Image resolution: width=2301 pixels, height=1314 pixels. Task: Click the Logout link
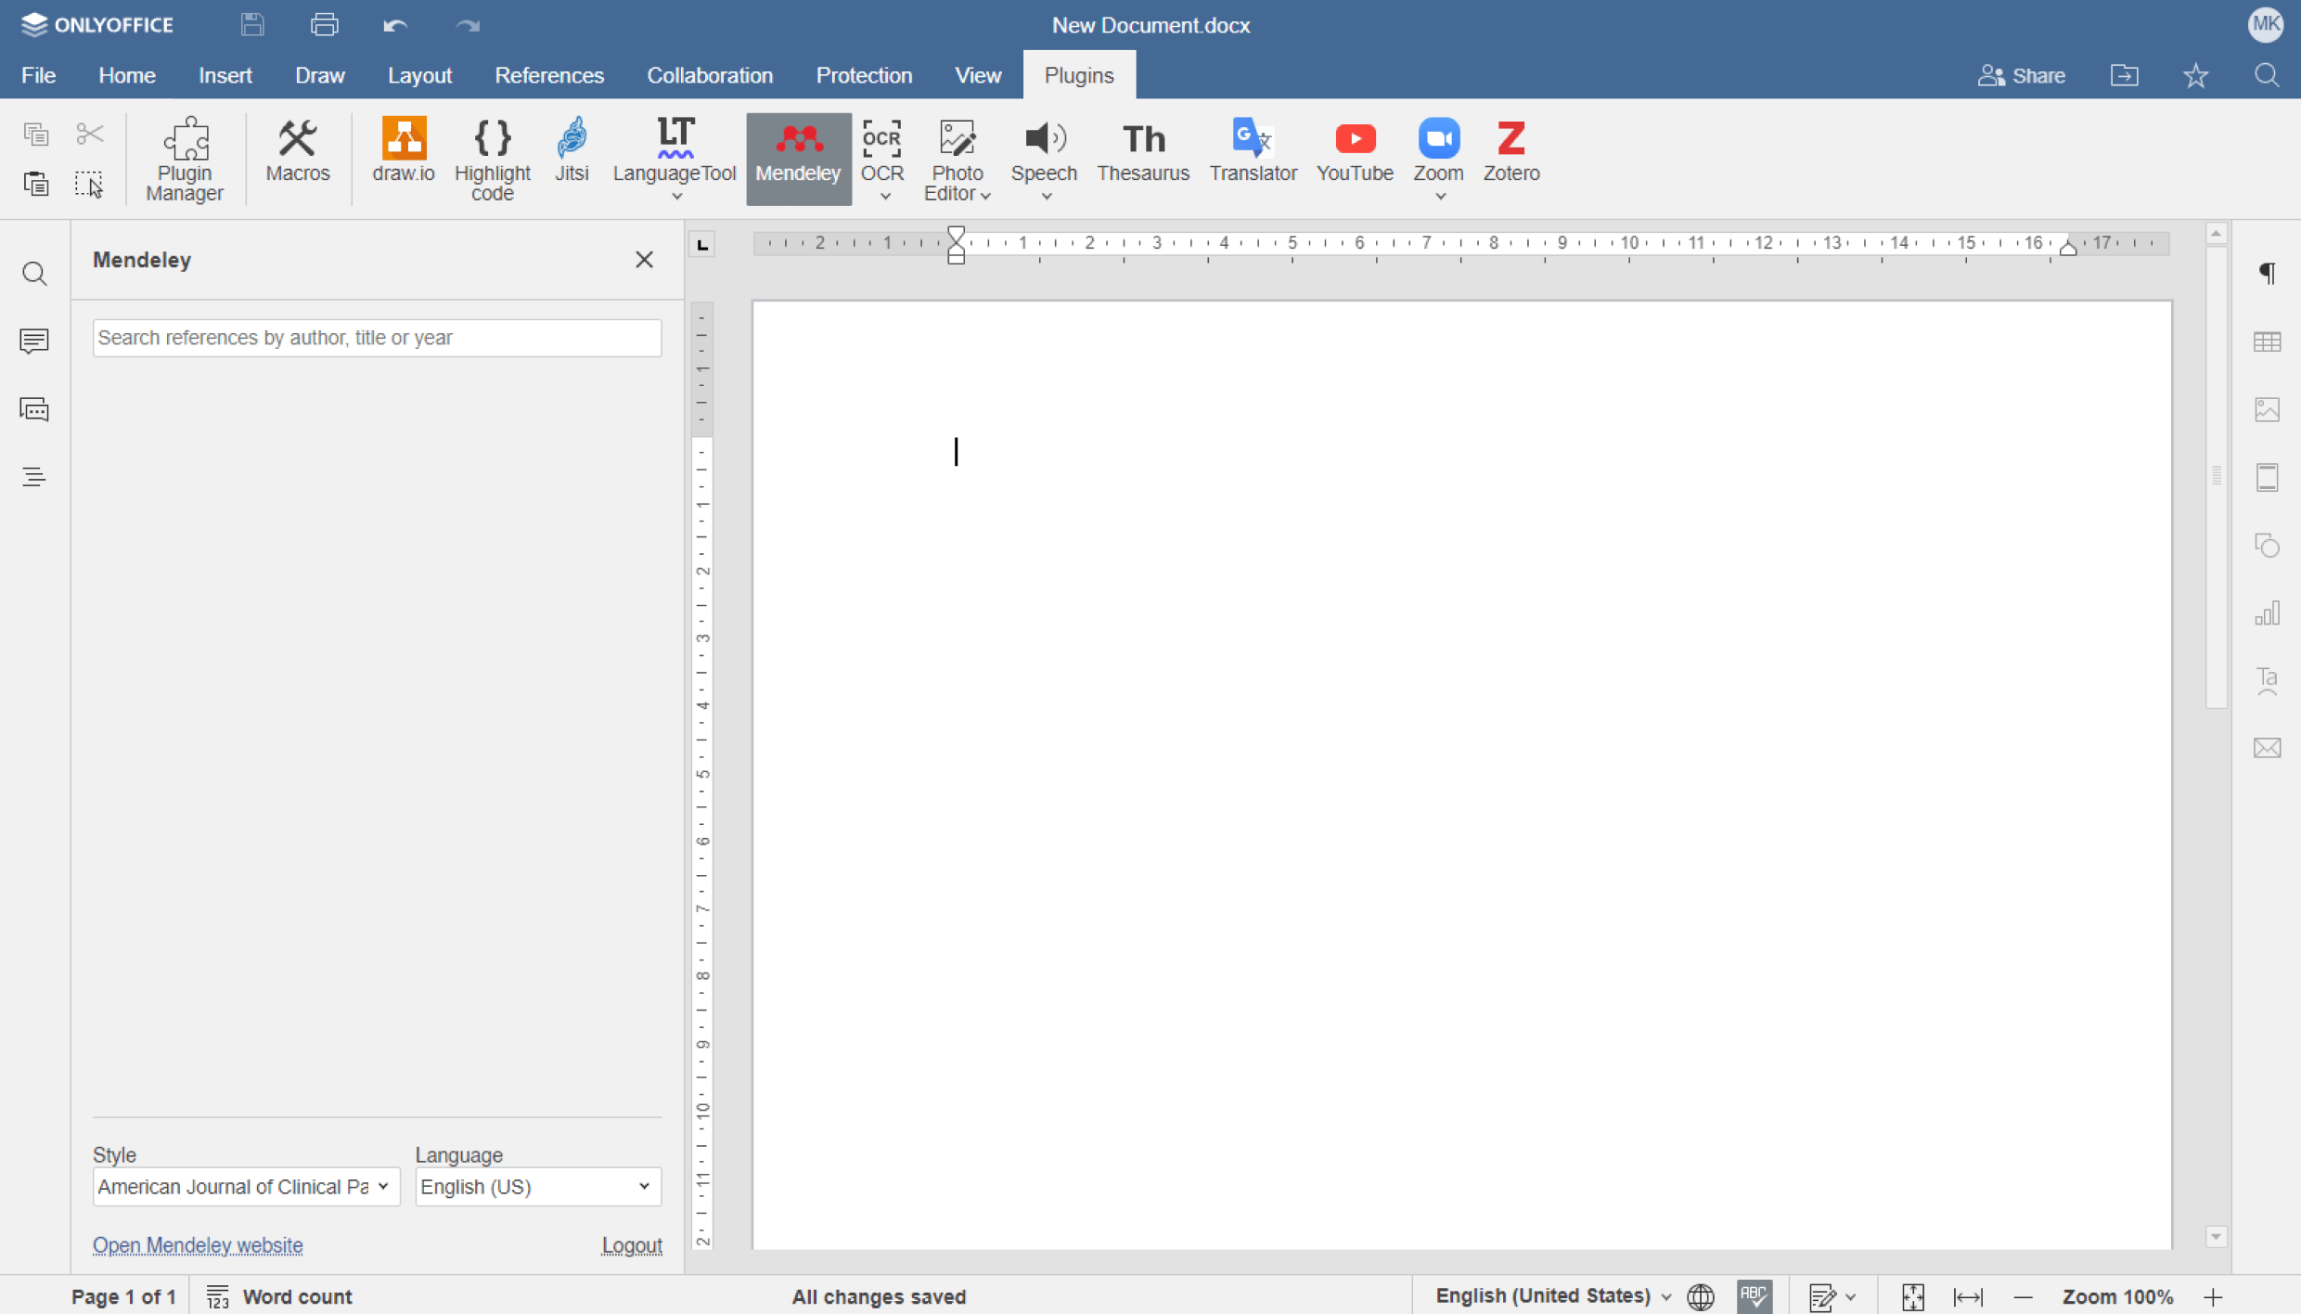[x=631, y=1245]
